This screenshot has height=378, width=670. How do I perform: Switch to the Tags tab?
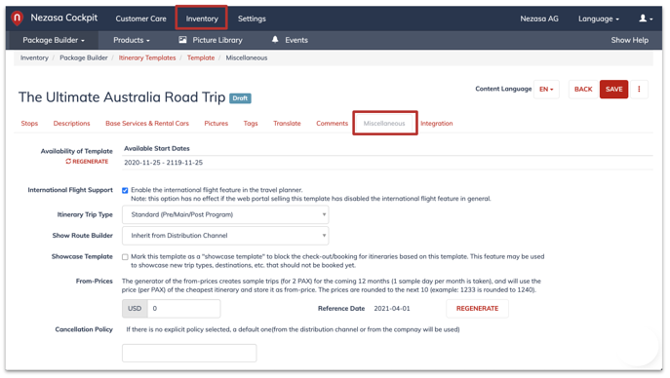click(x=251, y=124)
